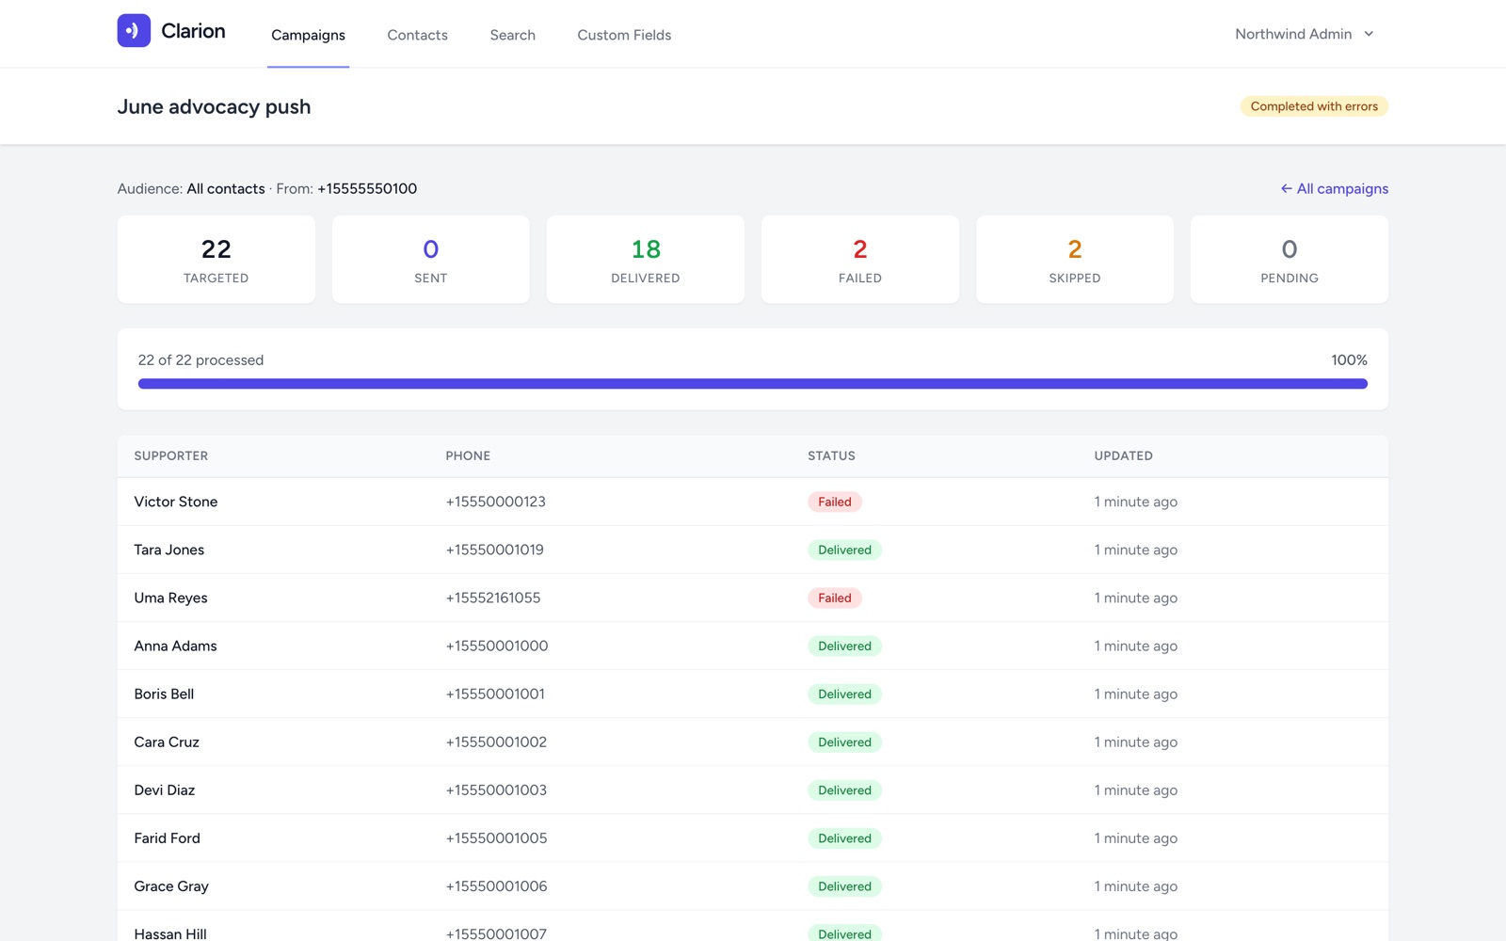Open the Custom Fields tab
This screenshot has height=941, width=1506.
point(624,35)
